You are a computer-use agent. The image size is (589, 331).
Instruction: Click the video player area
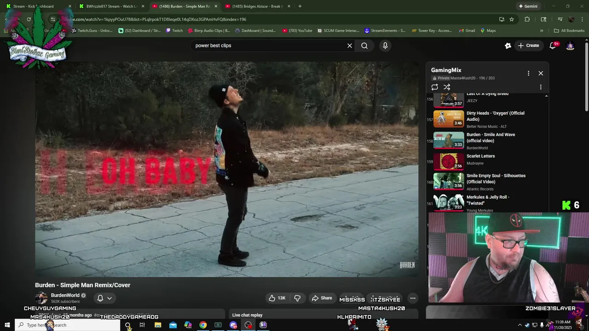tap(227, 169)
